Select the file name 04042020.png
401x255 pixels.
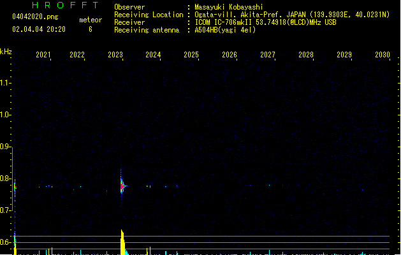[35, 17]
